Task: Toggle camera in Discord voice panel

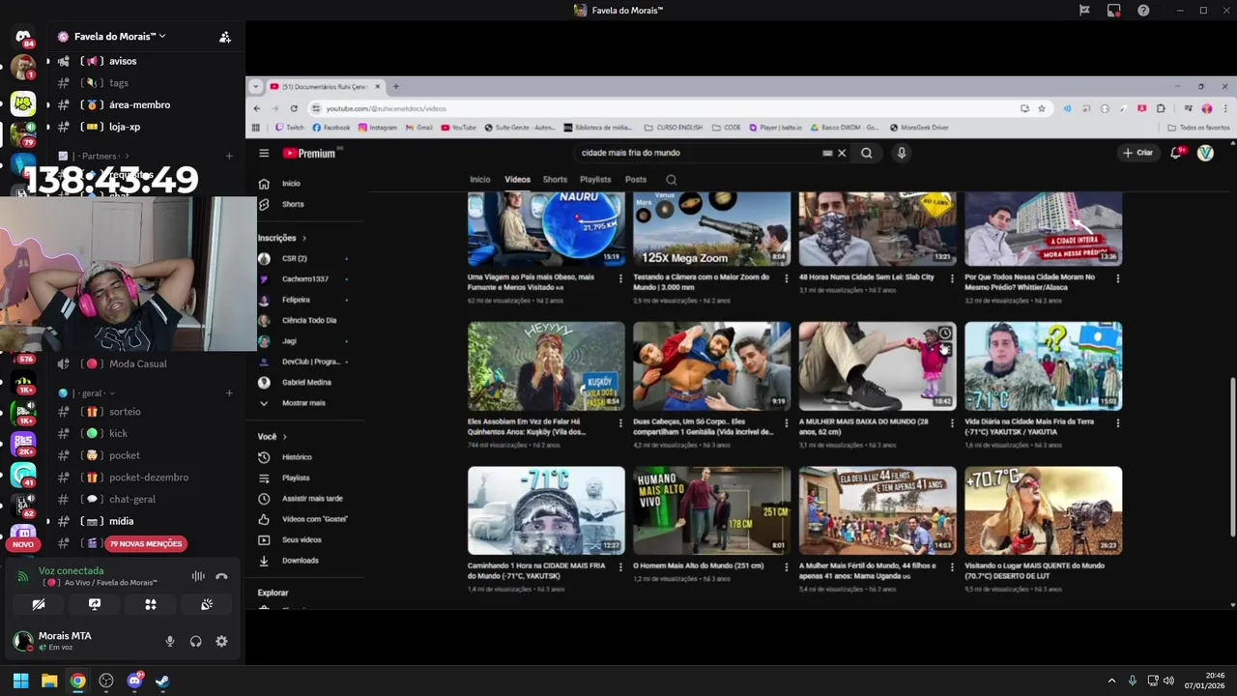Action: (39, 604)
